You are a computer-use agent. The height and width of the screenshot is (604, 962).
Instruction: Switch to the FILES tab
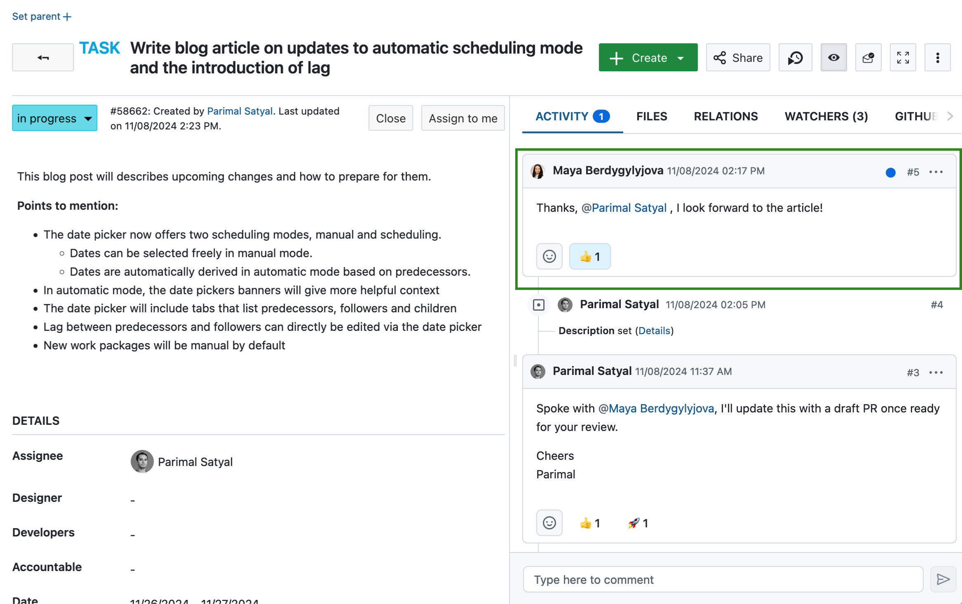(x=651, y=116)
